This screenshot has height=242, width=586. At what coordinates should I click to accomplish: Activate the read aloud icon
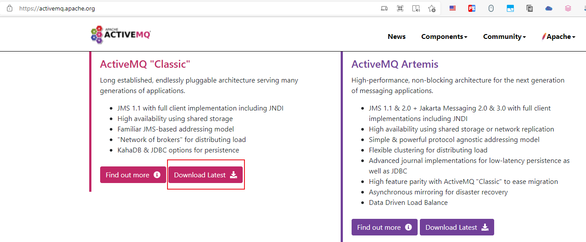coord(416,8)
